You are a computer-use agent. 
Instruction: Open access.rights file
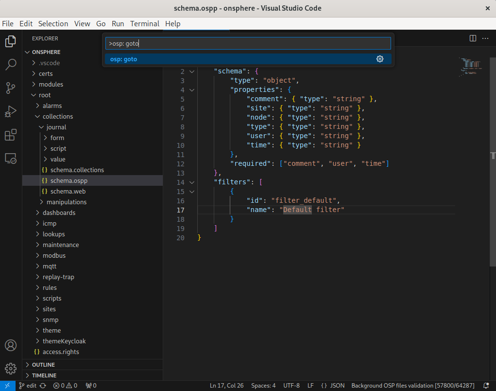93,352
